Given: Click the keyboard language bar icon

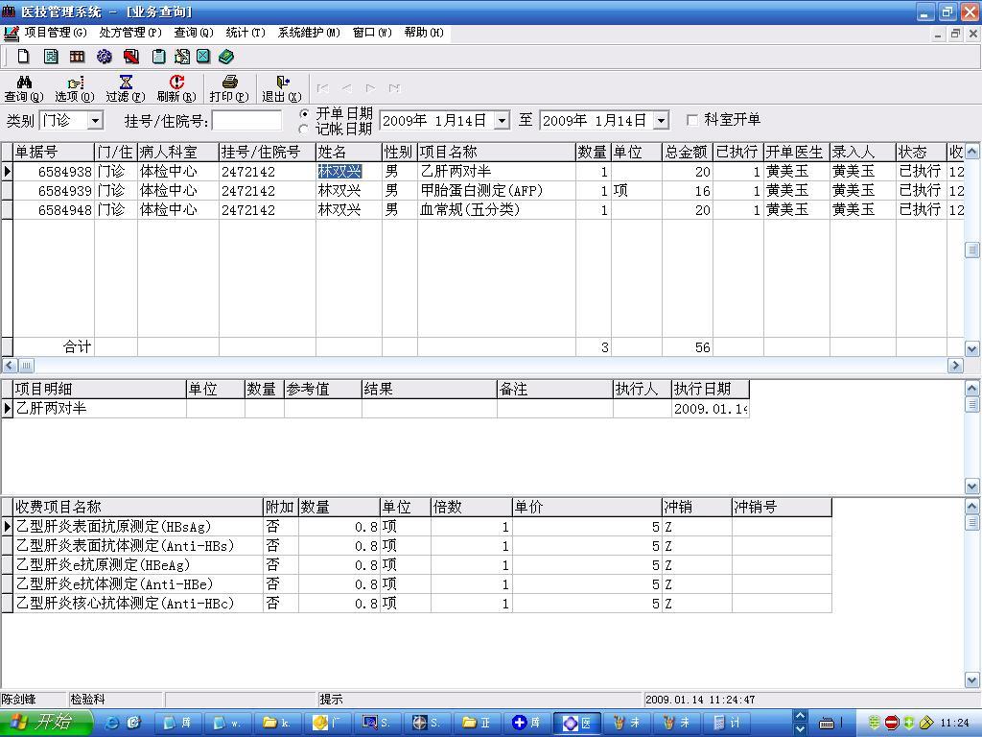Looking at the screenshot, I should pyautogui.click(x=827, y=724).
